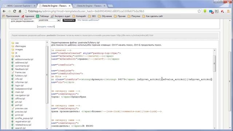This screenshot has height=131, width=233.
Task: Open the Покупки bookmarks folder
Action: pos(134,16)
